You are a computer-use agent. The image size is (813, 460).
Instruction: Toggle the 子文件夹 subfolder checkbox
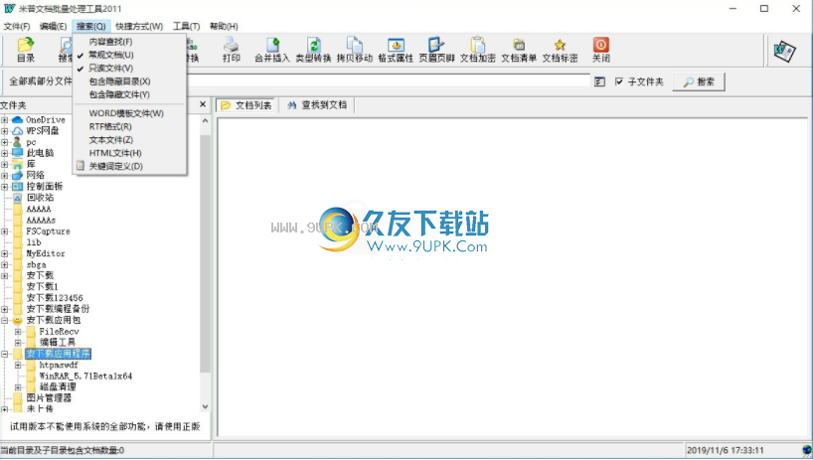pos(619,81)
